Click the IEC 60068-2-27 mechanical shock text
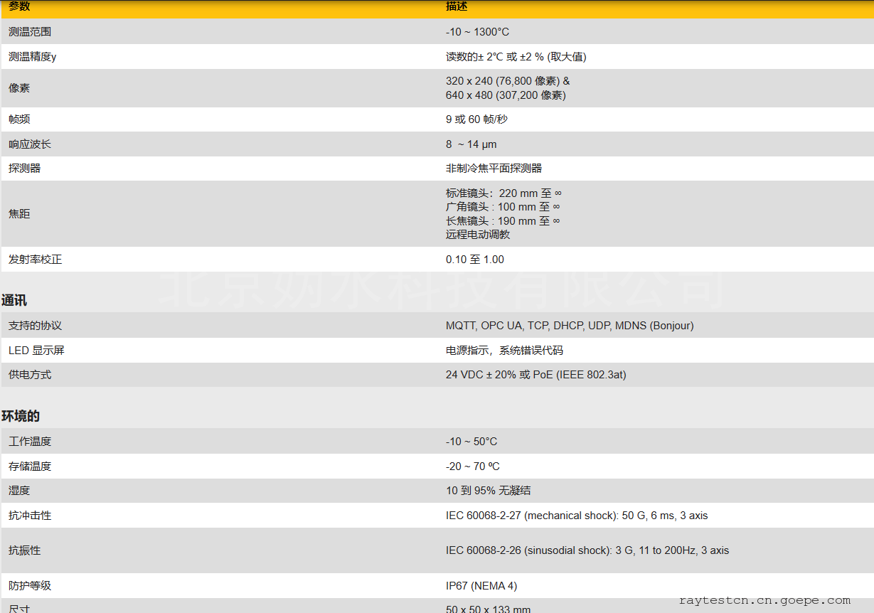The width and height of the screenshot is (874, 613). [x=576, y=516]
